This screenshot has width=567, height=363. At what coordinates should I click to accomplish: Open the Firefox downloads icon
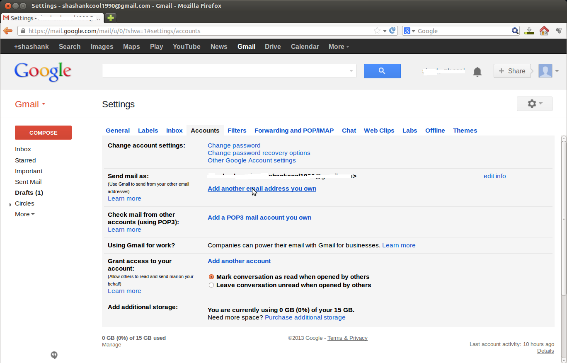pos(529,31)
